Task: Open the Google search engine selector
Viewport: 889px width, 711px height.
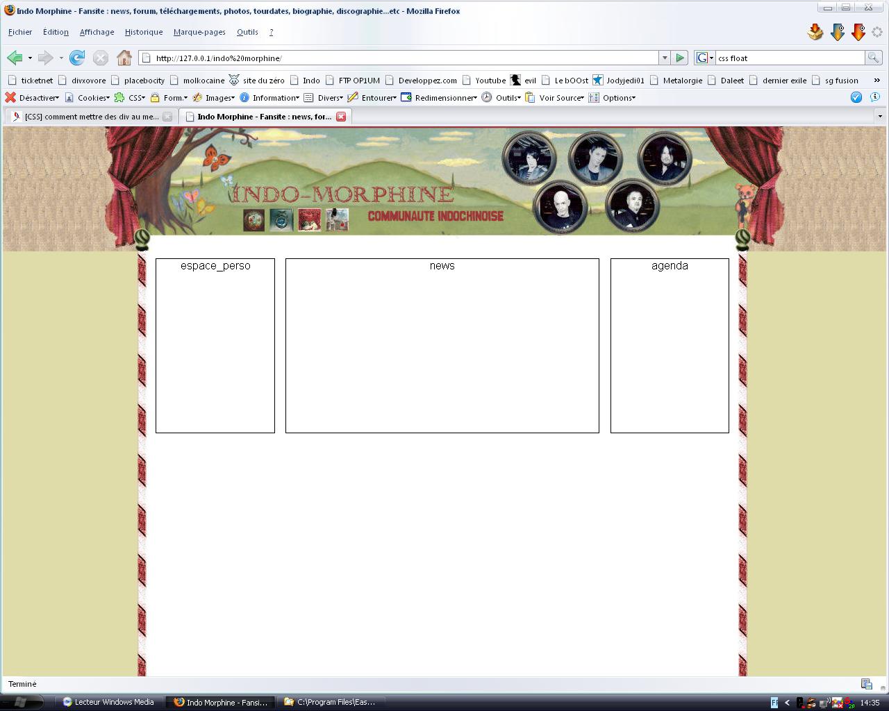Action: (705, 58)
